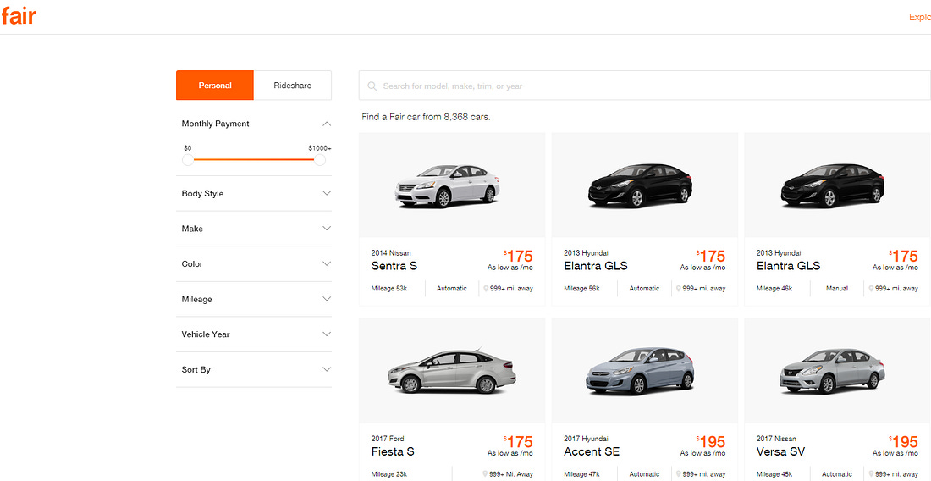Click the '2014 Nissan' label
This screenshot has height=481, width=931.
coord(391,253)
